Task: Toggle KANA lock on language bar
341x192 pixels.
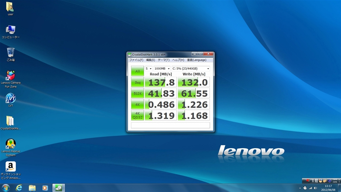Action: pyautogui.click(x=335, y=182)
